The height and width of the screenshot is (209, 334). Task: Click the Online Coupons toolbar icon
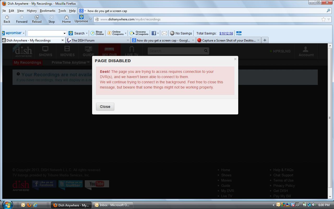[115, 33]
